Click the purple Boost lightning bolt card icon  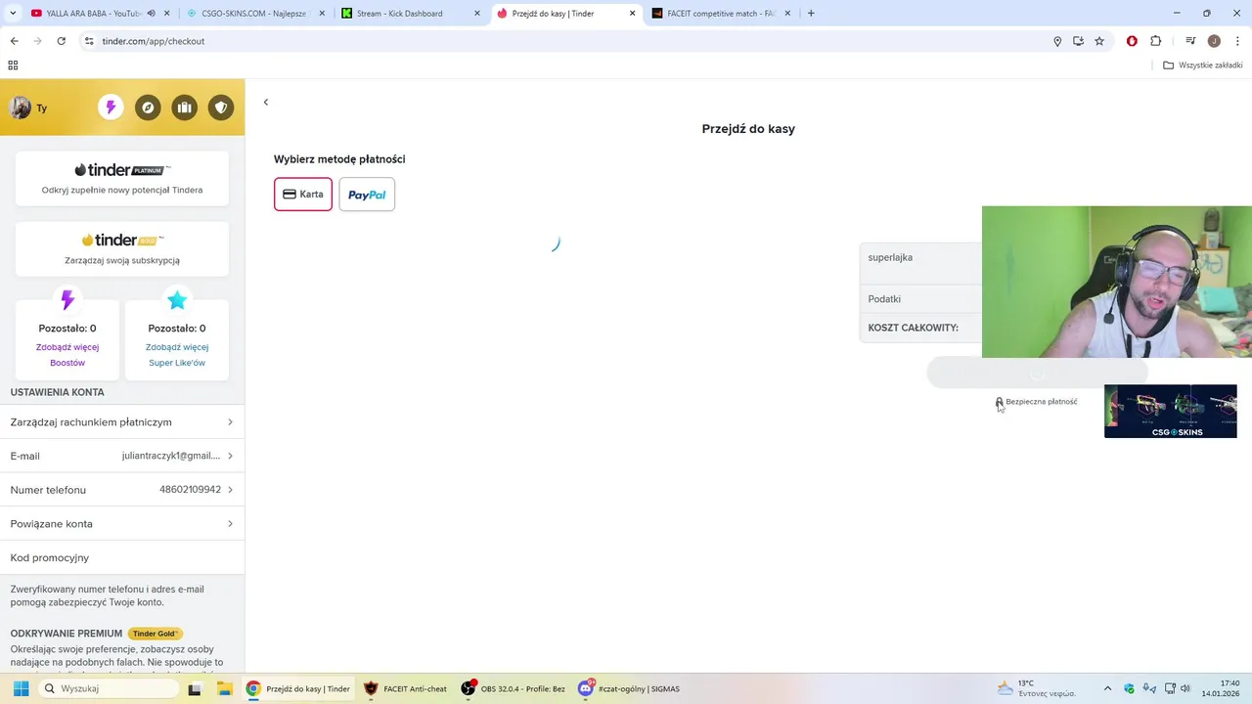(x=67, y=299)
